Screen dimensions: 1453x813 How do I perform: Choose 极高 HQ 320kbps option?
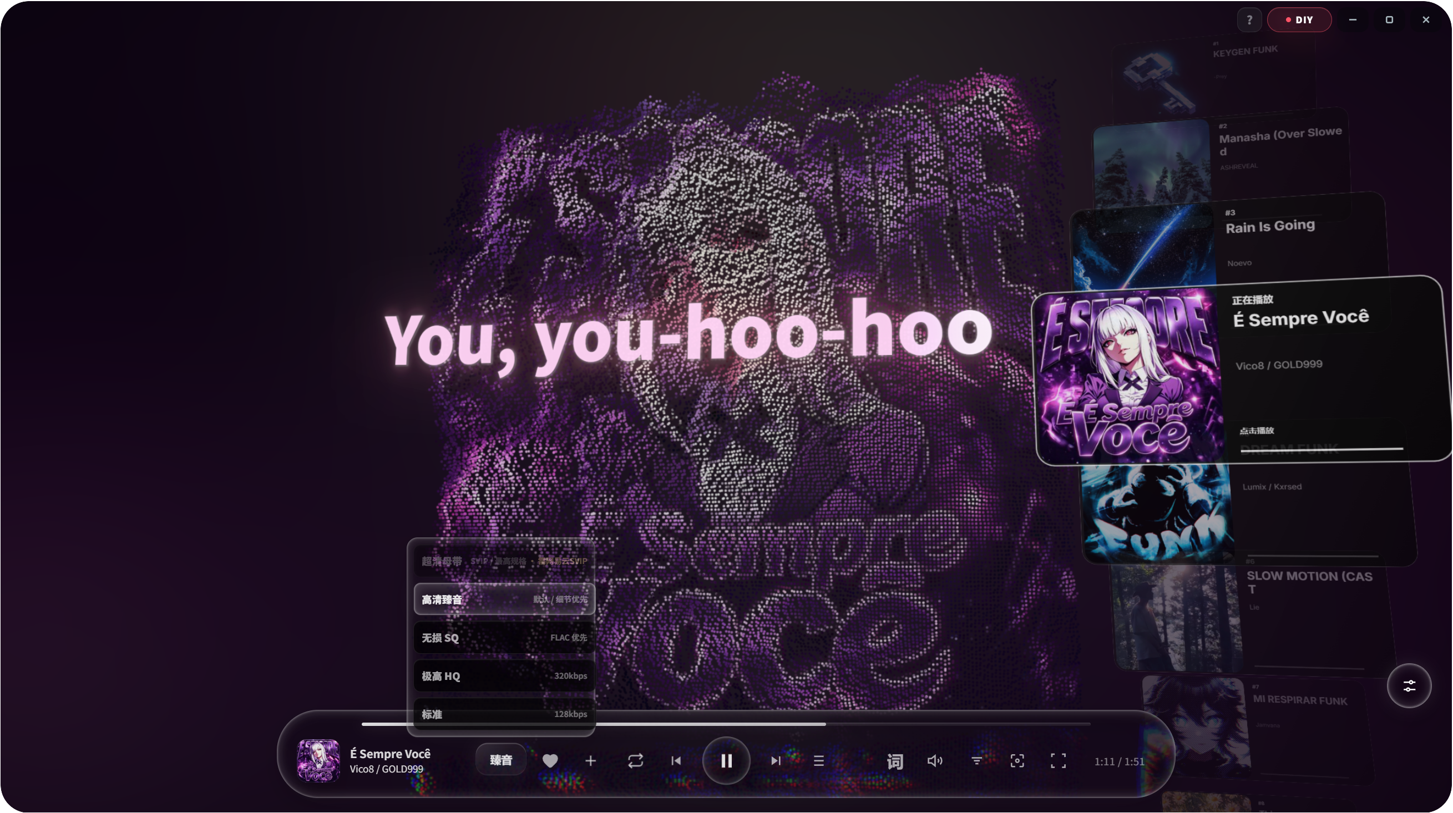pyautogui.click(x=504, y=675)
